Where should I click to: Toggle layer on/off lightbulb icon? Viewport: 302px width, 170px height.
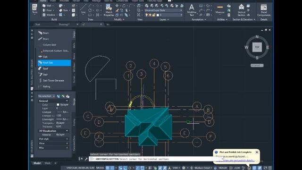click(147, 15)
